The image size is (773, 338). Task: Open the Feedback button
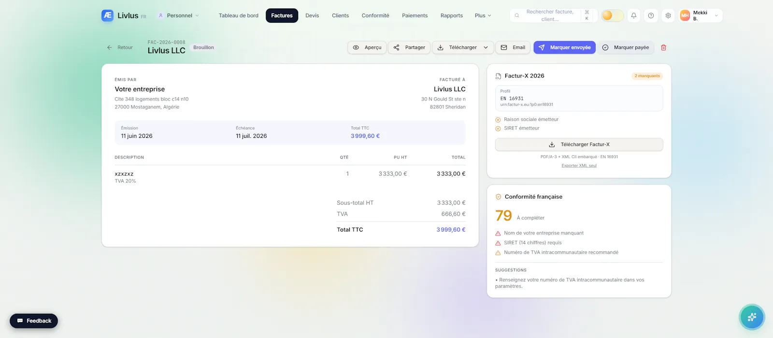(x=34, y=321)
